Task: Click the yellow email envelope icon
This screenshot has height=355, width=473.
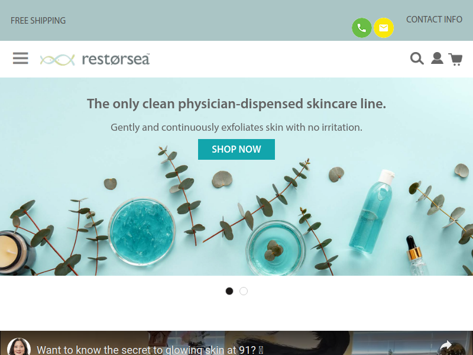Action: tap(383, 28)
